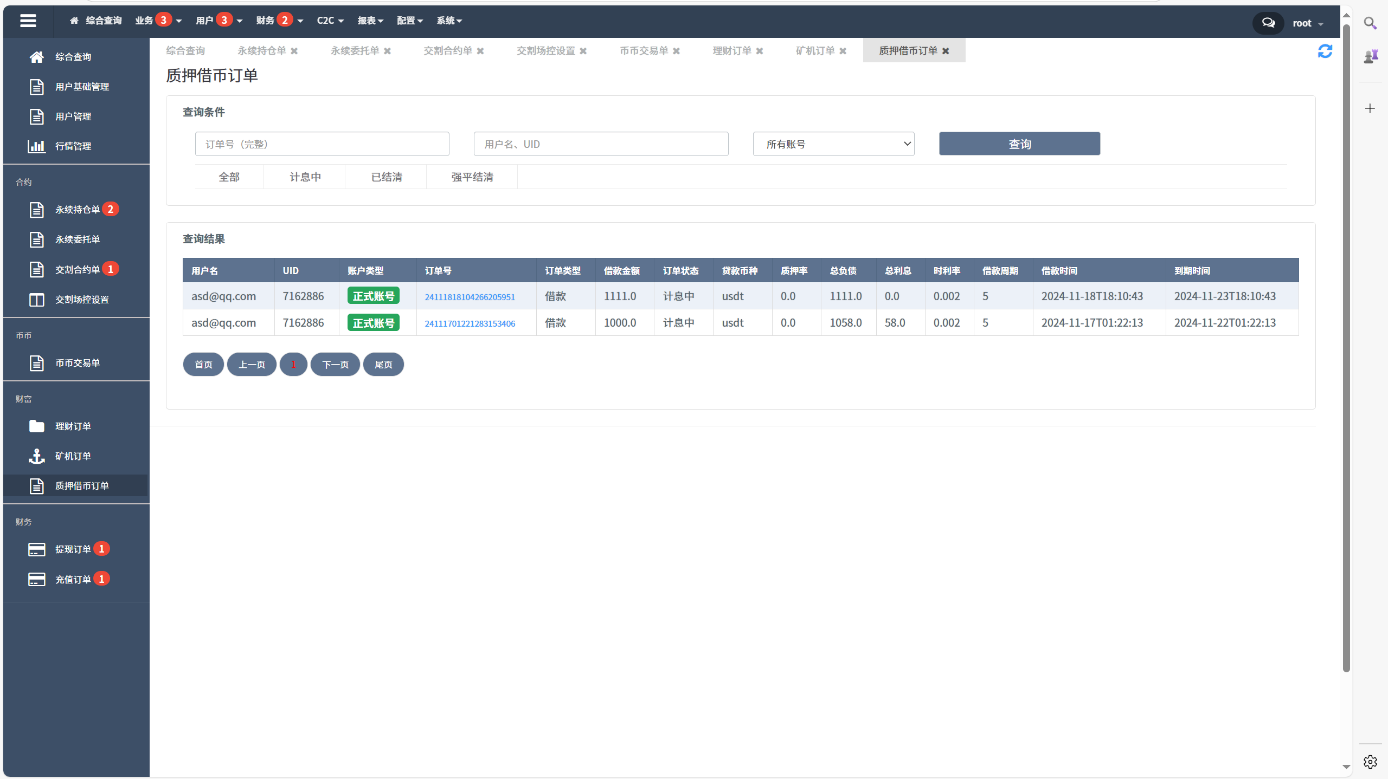
Task: Open 提现订单 via its card icon
Action: (x=36, y=549)
